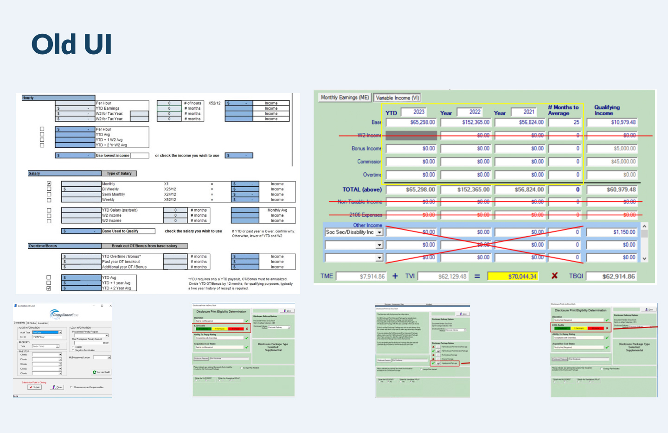Click the yellow highlighted $70,044.34 total field
The width and height of the screenshot is (668, 433).
pyautogui.click(x=513, y=276)
